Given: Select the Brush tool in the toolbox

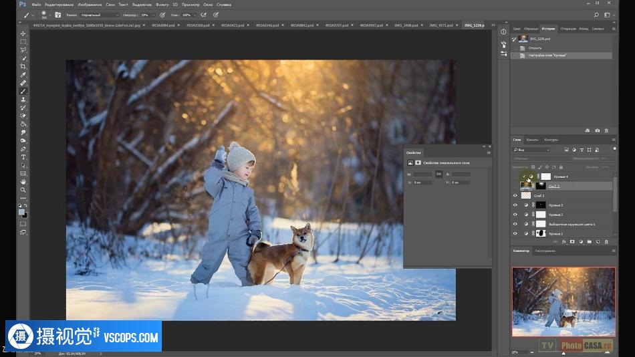Looking at the screenshot, I should [23, 91].
